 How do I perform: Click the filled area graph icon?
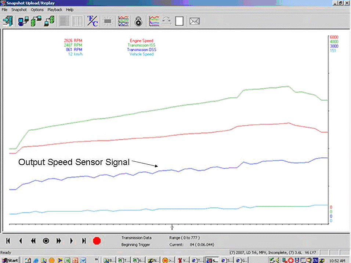click(x=154, y=21)
